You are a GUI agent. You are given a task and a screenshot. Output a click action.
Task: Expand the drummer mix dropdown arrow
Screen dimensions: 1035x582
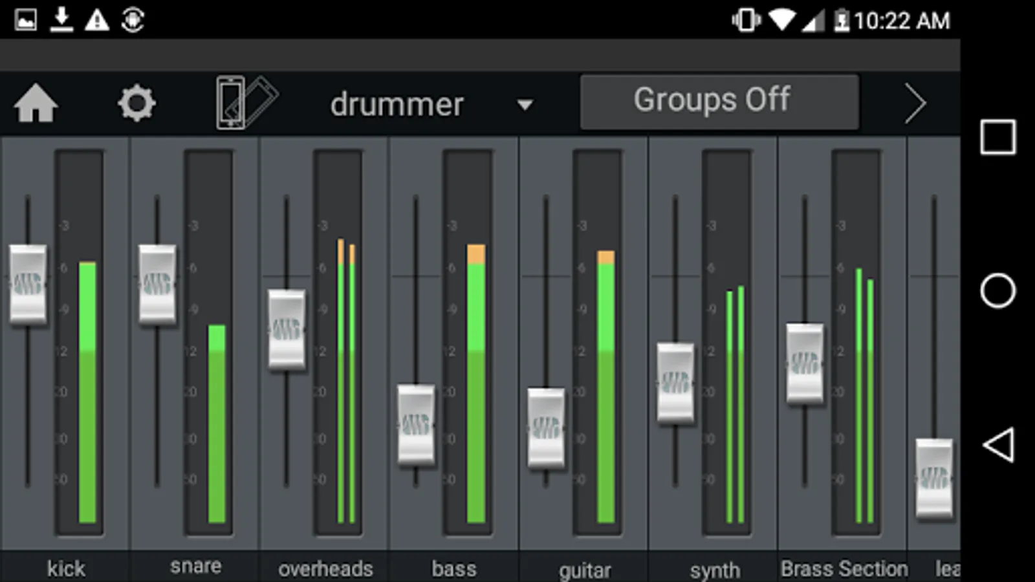tap(525, 105)
